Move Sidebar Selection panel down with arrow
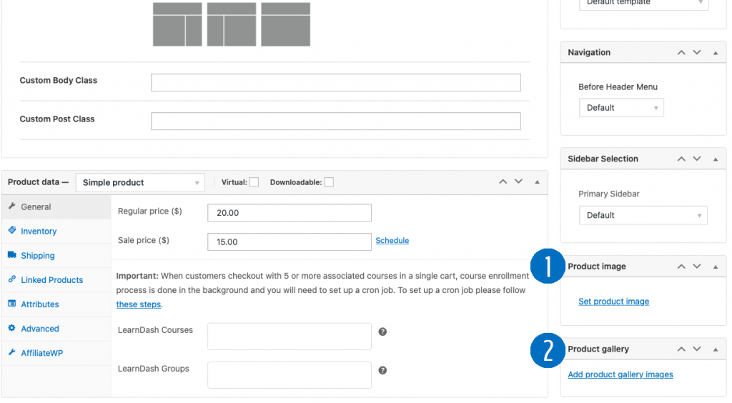Screen dimensions: 732x403 coord(697,159)
